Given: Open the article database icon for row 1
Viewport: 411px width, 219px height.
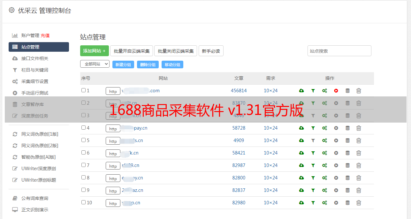Looking at the screenshot, I should [347, 91].
